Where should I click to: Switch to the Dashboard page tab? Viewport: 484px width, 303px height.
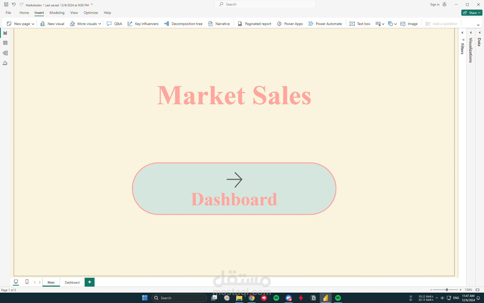tap(72, 282)
